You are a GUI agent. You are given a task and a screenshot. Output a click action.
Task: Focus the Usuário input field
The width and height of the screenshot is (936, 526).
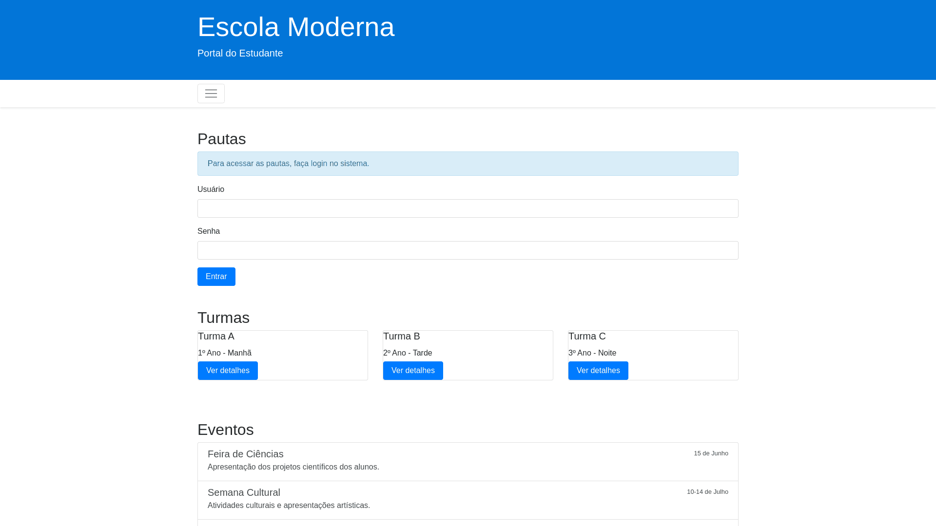coord(468,208)
